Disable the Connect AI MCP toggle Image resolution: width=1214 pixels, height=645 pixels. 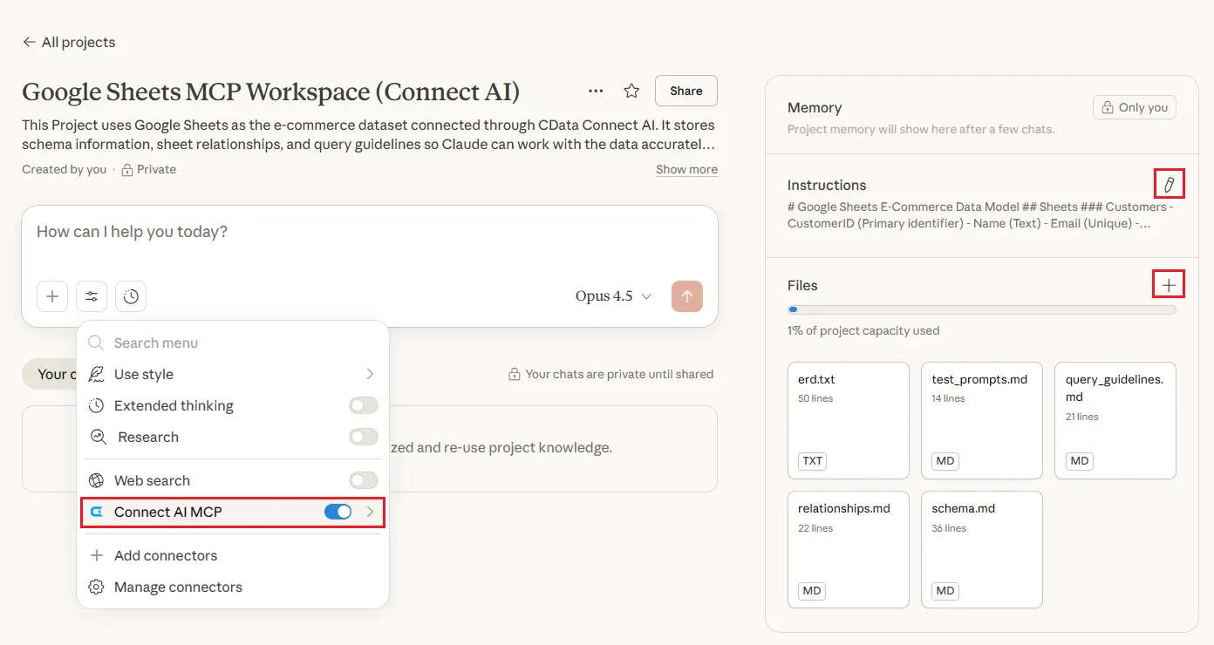pyautogui.click(x=338, y=512)
